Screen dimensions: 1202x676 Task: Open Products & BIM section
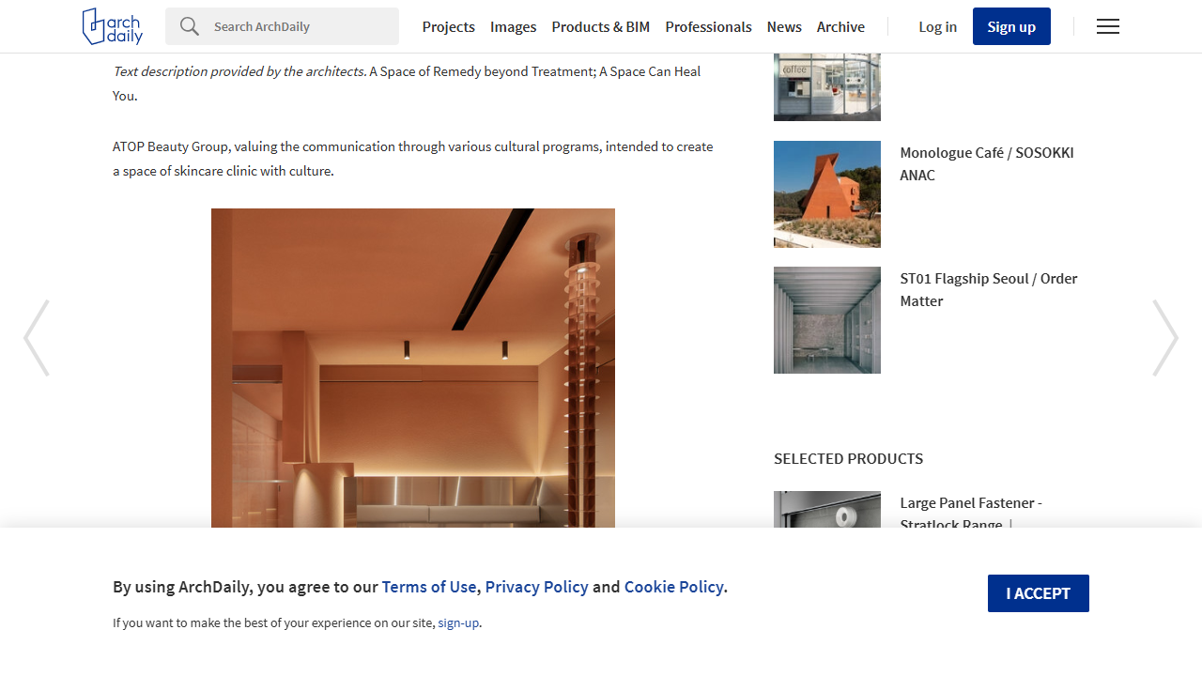(600, 26)
